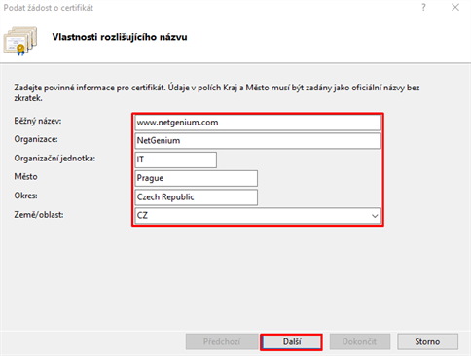This screenshot has height=356, width=471.
Task: Close the certificate request dialog
Action: (x=455, y=7)
